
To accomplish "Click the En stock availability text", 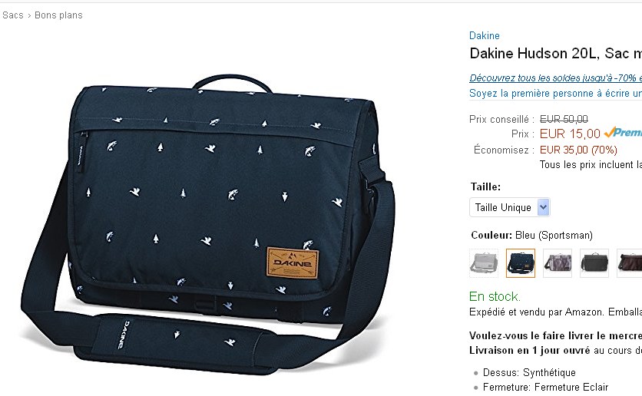I will (495, 296).
